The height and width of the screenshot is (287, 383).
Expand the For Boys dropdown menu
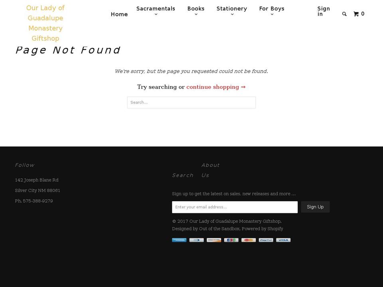pos(272,11)
